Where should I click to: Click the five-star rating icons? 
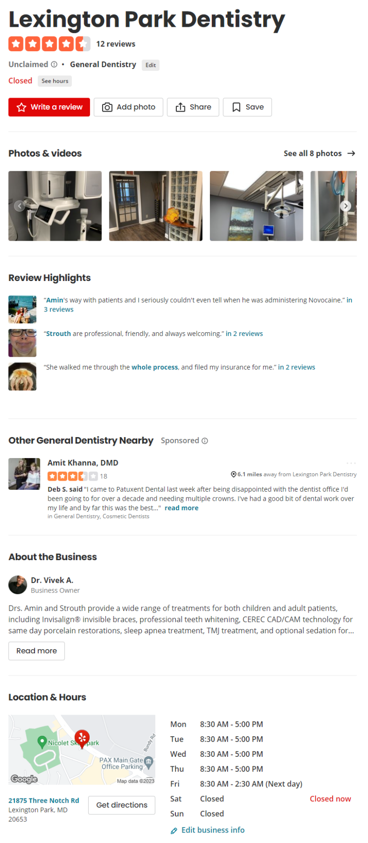point(49,44)
